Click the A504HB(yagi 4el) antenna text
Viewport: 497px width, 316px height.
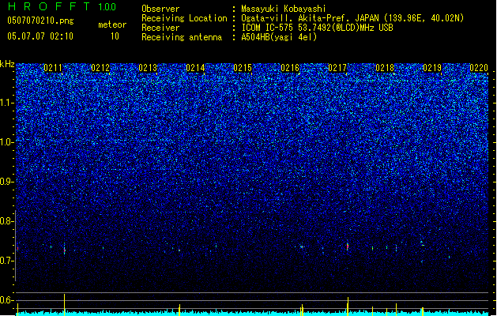point(279,37)
